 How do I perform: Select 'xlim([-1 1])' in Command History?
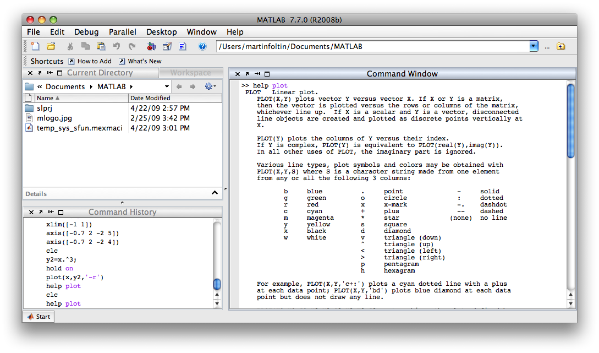pyautogui.click(x=69, y=225)
